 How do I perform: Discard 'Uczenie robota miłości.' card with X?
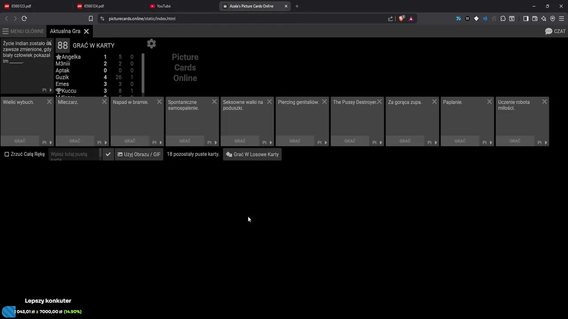pos(544,102)
